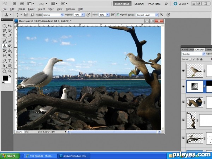Switch to the Essentials workspace

(x=122, y=4)
